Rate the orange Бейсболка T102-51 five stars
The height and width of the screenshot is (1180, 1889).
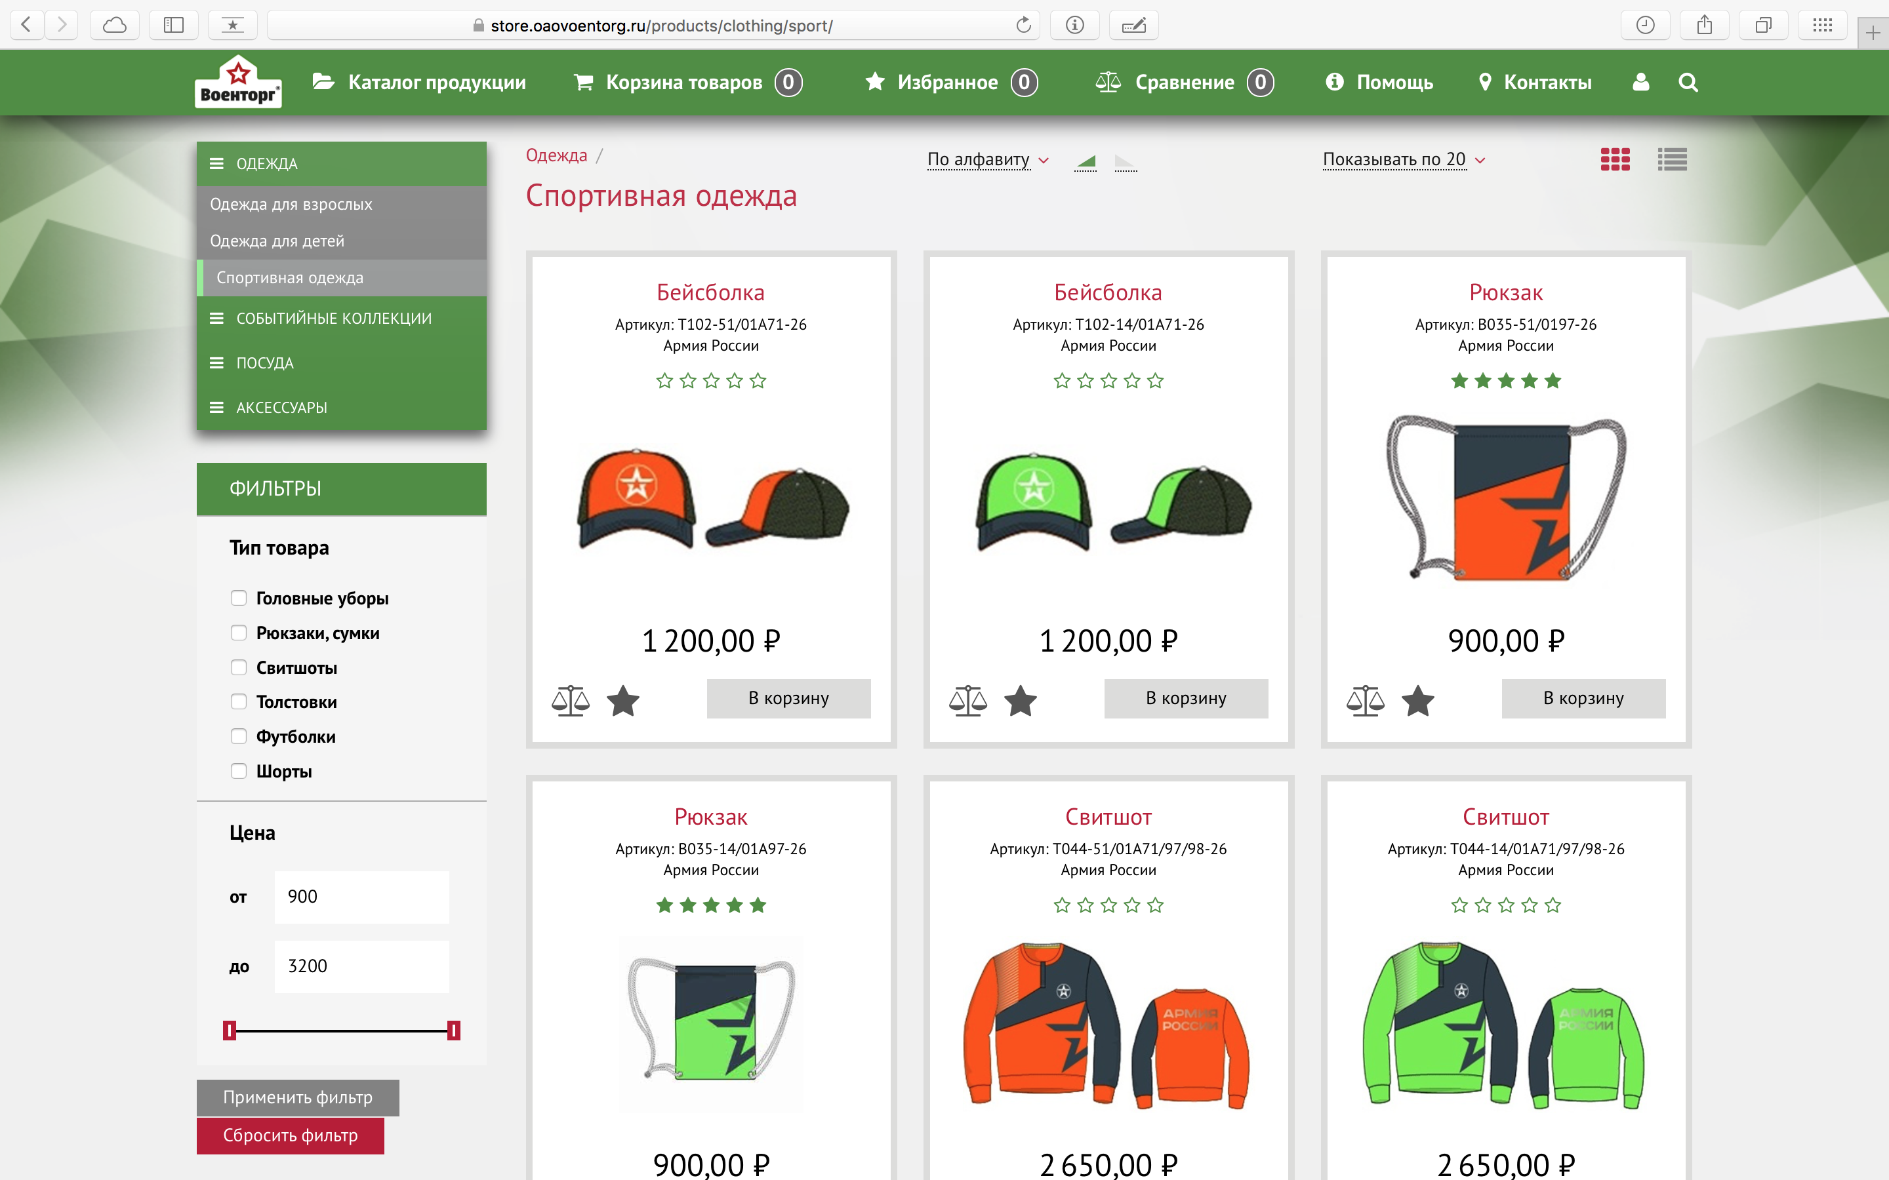coord(757,381)
